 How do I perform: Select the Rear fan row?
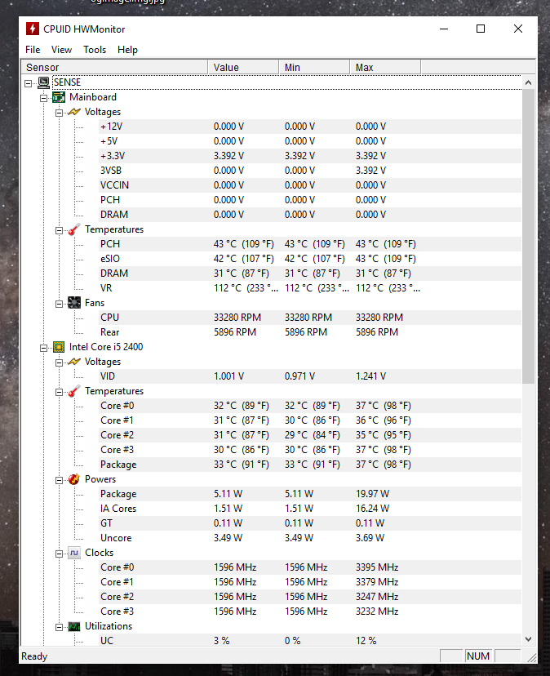(x=309, y=332)
